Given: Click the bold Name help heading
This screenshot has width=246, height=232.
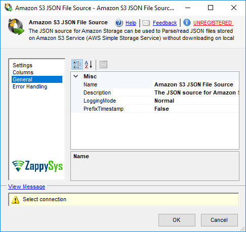Looking at the screenshot, I should click(x=81, y=156).
